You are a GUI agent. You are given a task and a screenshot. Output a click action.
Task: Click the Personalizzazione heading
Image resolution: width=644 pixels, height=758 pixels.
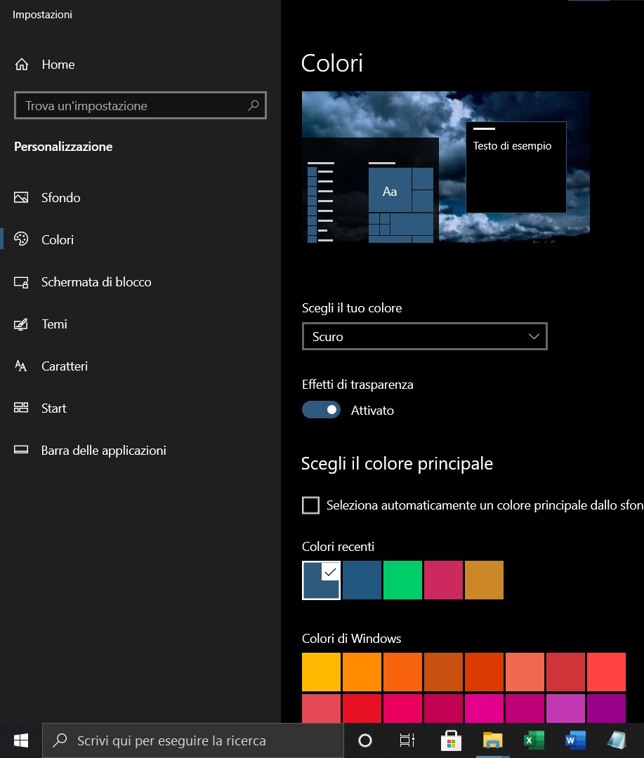(63, 147)
